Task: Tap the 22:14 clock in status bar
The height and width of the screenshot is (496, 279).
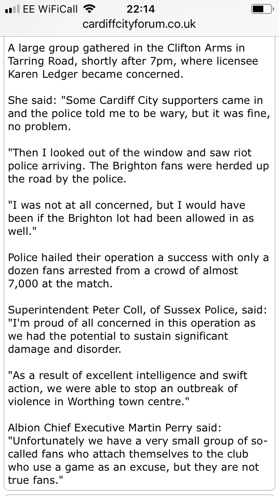Action: (x=141, y=9)
